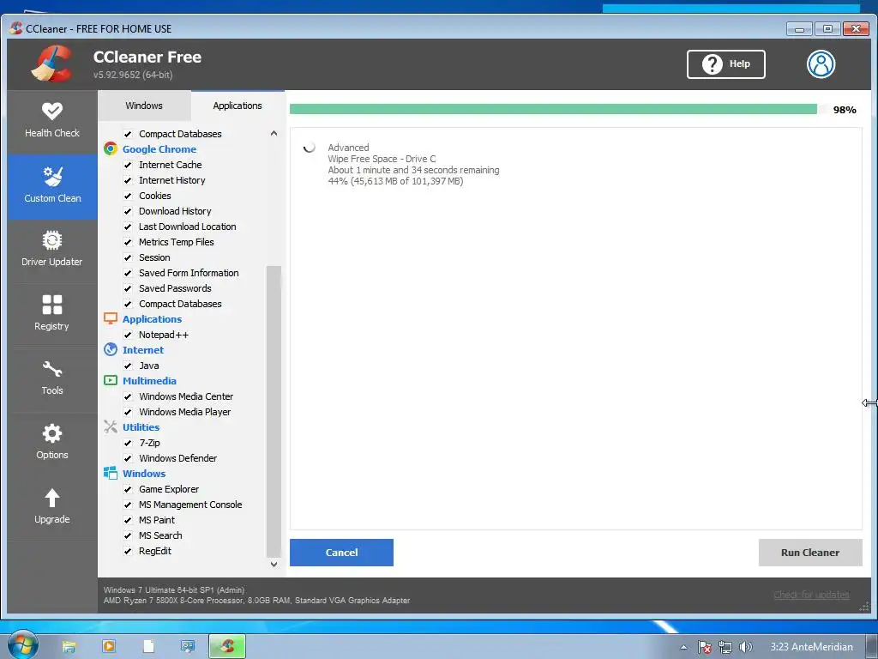Screen dimensions: 878x659
Task: Uncheck Chrome Internet Cache
Action: [x=128, y=165]
